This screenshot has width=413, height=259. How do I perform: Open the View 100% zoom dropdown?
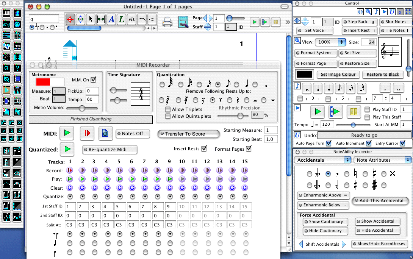pos(331,42)
